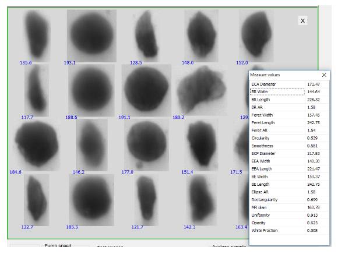
Task: Choose the elongated particle labeled 121.7
Action: coord(147,200)
